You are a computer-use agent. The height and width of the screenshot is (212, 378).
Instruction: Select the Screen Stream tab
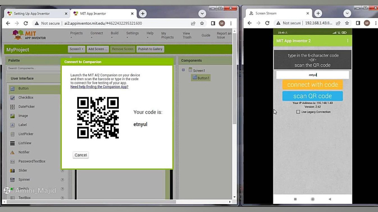pyautogui.click(x=278, y=13)
